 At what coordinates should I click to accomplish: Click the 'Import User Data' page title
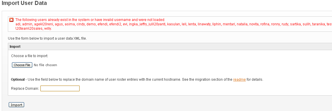(24, 3)
